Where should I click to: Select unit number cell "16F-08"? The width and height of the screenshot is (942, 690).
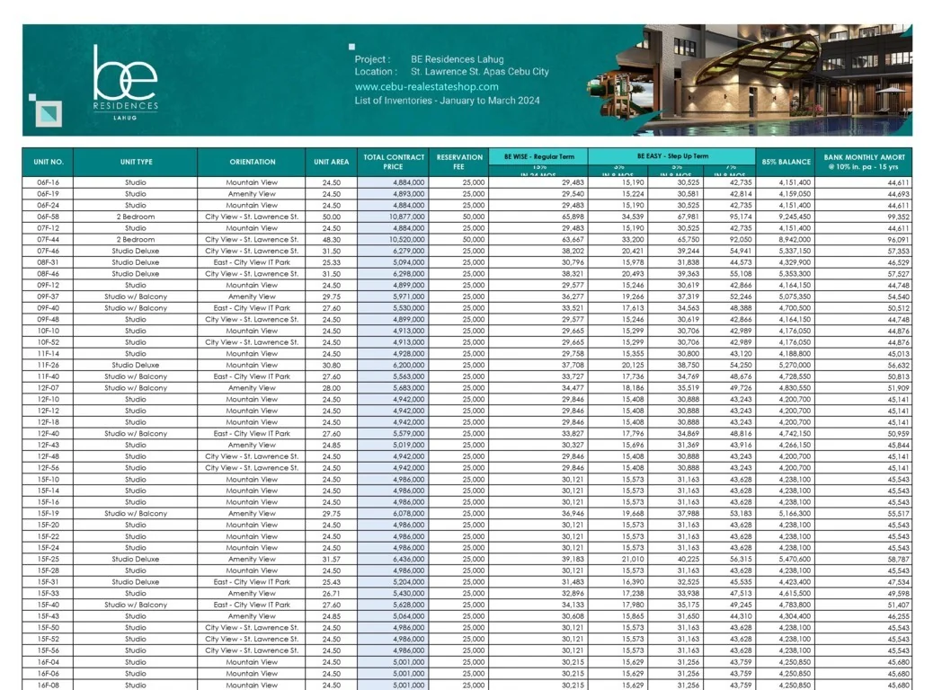click(48, 686)
